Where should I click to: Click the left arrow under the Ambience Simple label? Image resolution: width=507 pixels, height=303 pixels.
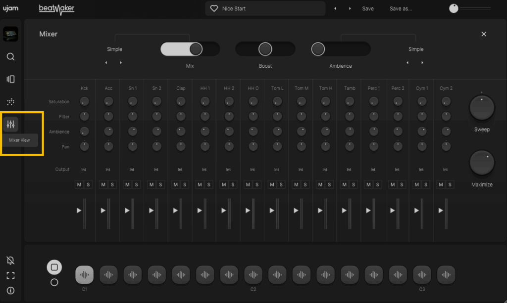[x=407, y=62]
